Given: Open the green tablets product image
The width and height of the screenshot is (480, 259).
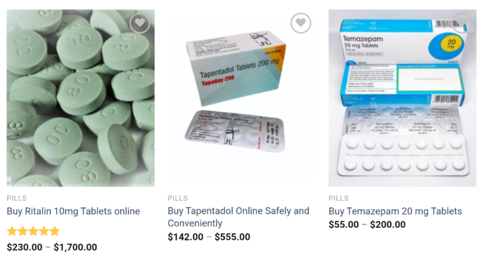Looking at the screenshot, I should click(80, 98).
